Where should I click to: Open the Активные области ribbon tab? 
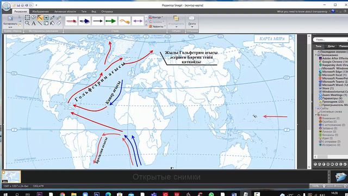(x=65, y=11)
